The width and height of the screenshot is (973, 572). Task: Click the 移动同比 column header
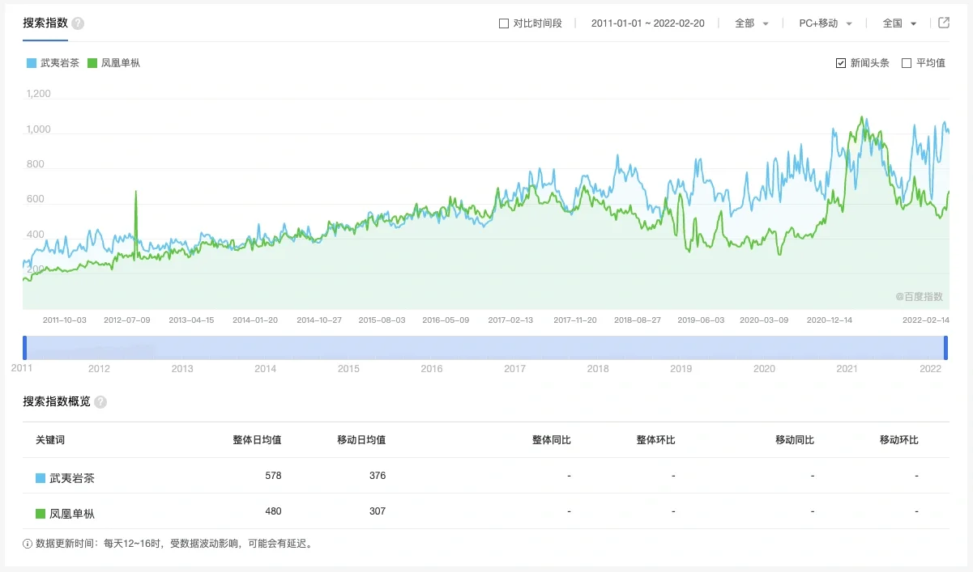click(795, 440)
